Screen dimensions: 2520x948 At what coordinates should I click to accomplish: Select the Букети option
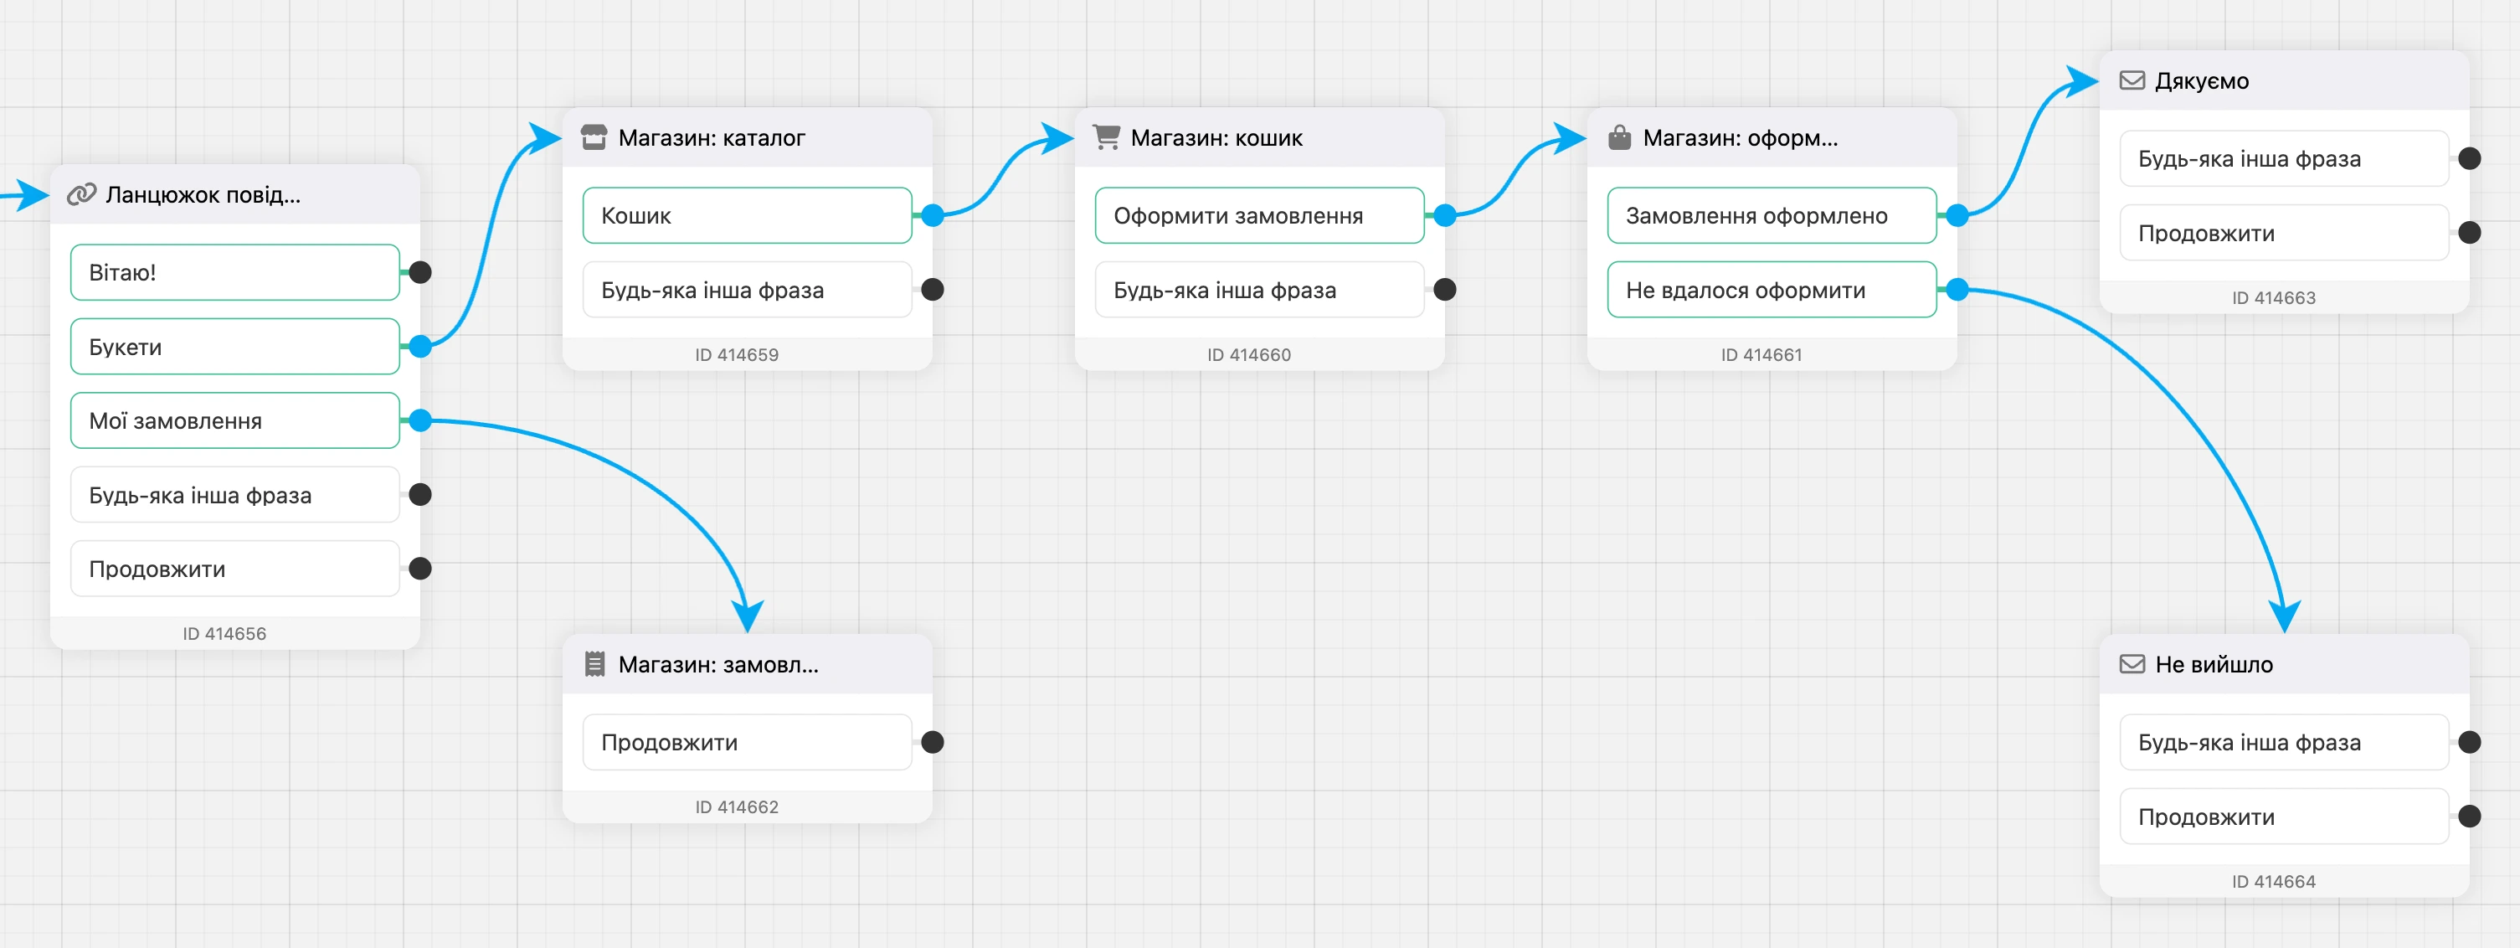pyautogui.click(x=234, y=347)
